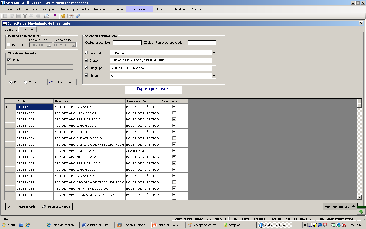
Task: Click the Gmail notifier tray icon
Action: tap(325, 225)
